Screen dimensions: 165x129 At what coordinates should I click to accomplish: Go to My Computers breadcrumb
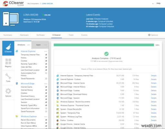33,4
